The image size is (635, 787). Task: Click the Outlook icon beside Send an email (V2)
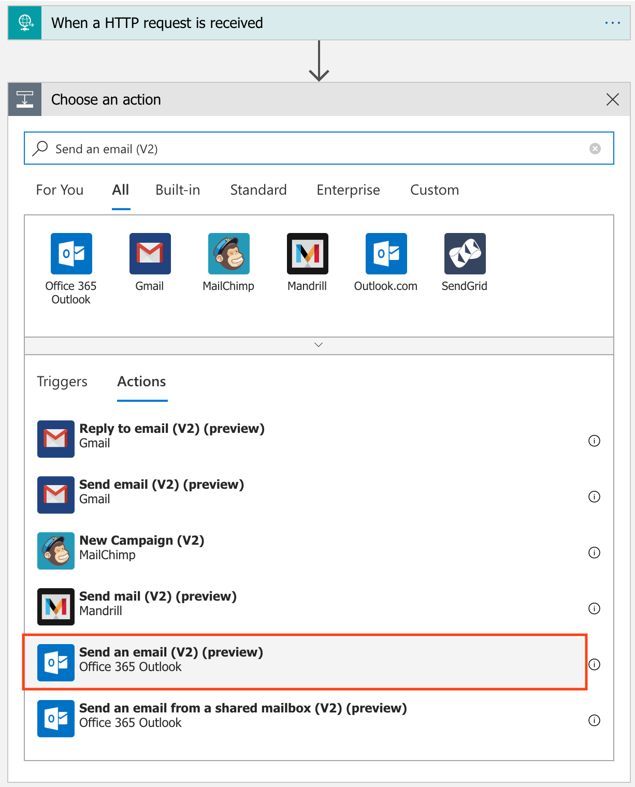(x=56, y=663)
